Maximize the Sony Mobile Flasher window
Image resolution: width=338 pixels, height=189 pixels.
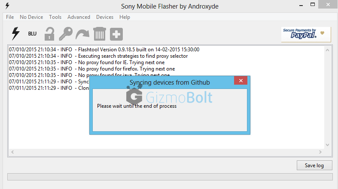[x=313, y=4]
